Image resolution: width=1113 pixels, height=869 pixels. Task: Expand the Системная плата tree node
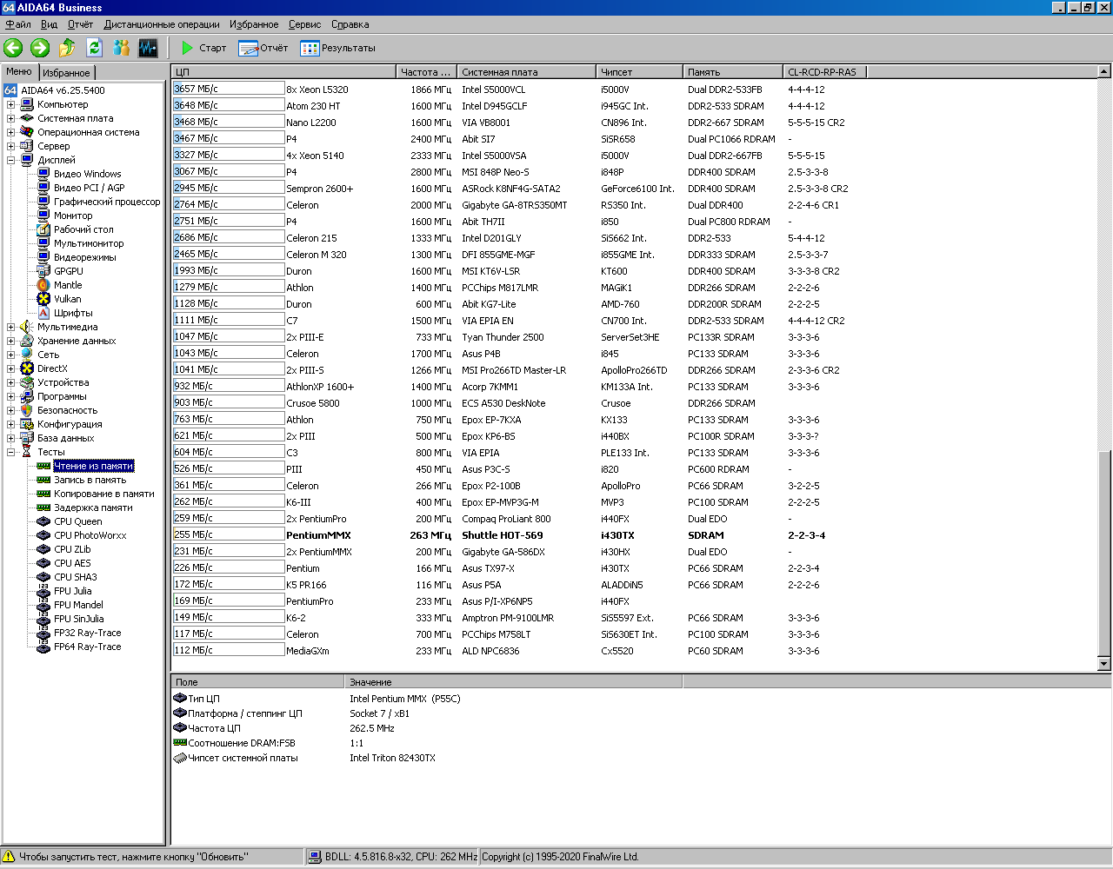(x=11, y=118)
